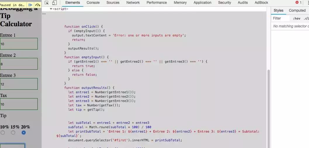Toggle the device toolbar icon
309x148 pixels.
[x=54, y=3]
